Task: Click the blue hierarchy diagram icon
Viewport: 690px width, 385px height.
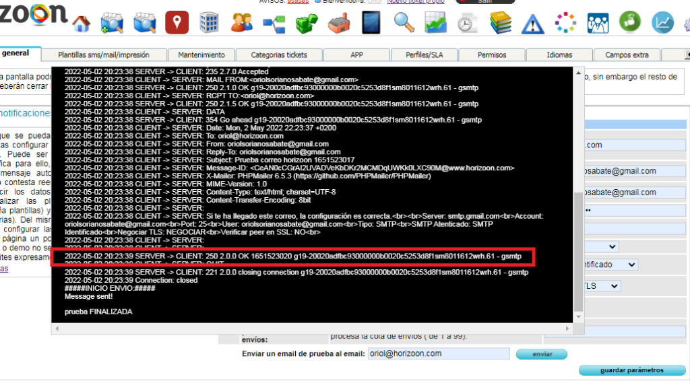Action: pyautogui.click(x=274, y=24)
